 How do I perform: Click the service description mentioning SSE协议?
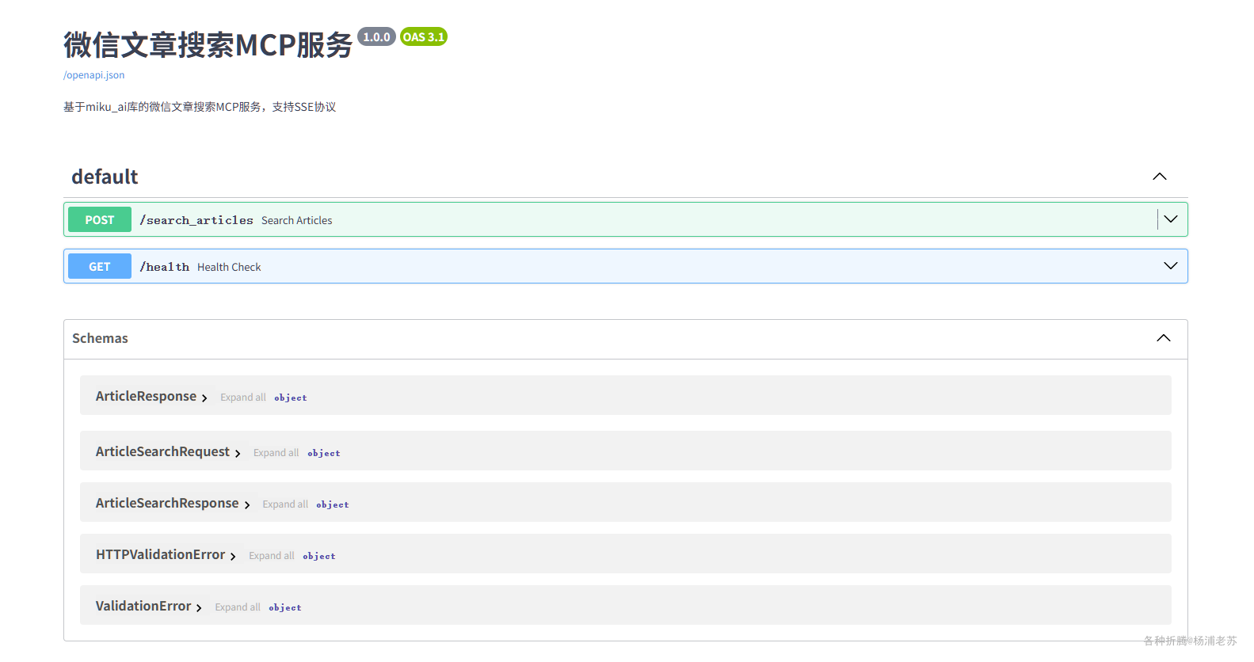(x=200, y=107)
